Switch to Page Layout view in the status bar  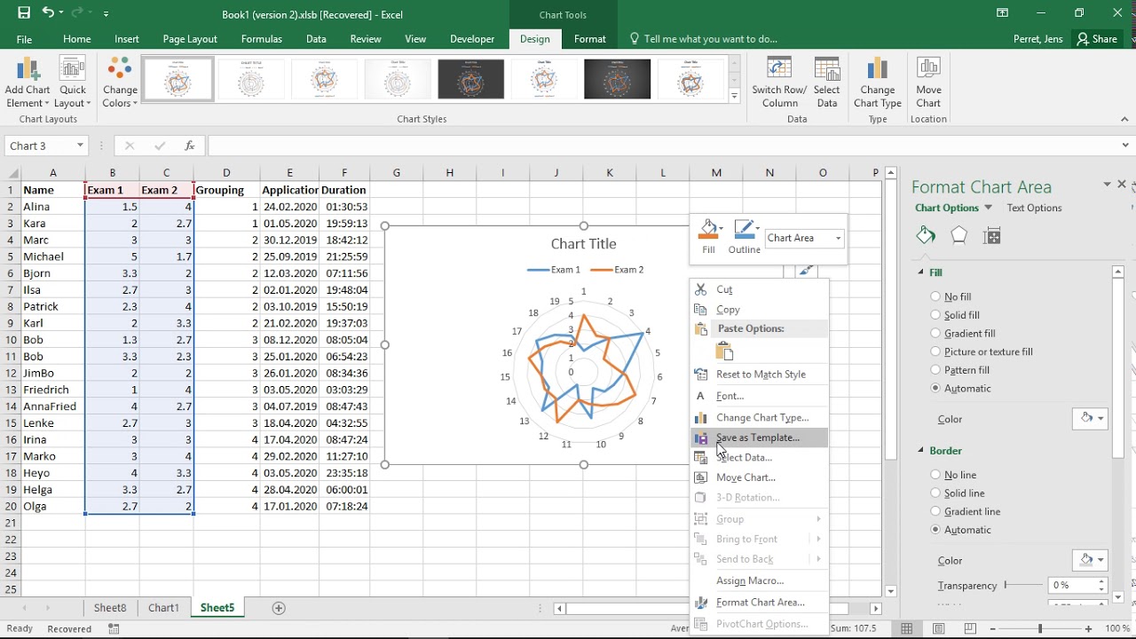click(x=940, y=628)
